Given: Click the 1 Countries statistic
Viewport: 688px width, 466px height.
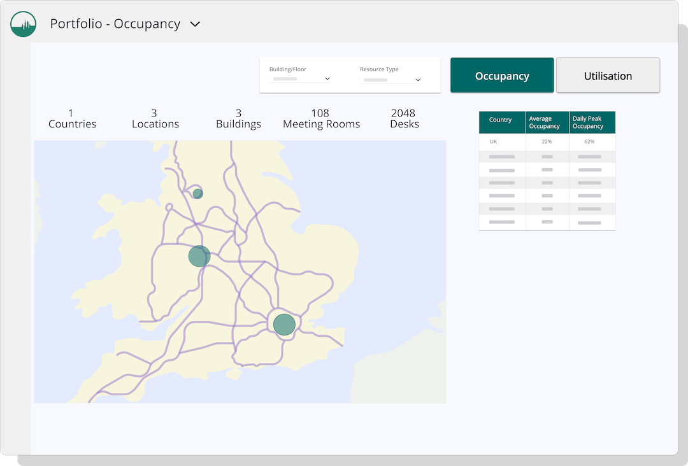Looking at the screenshot, I should tap(72, 119).
